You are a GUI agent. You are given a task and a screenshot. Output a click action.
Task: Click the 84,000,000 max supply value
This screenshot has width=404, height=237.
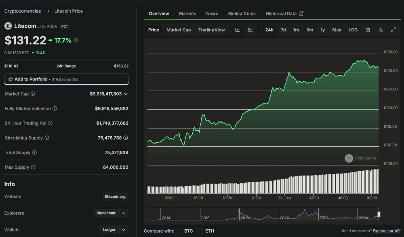click(x=116, y=167)
